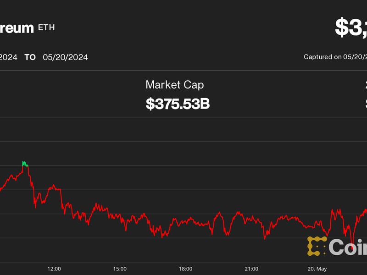Click the green peak on the price chart

point(24,163)
